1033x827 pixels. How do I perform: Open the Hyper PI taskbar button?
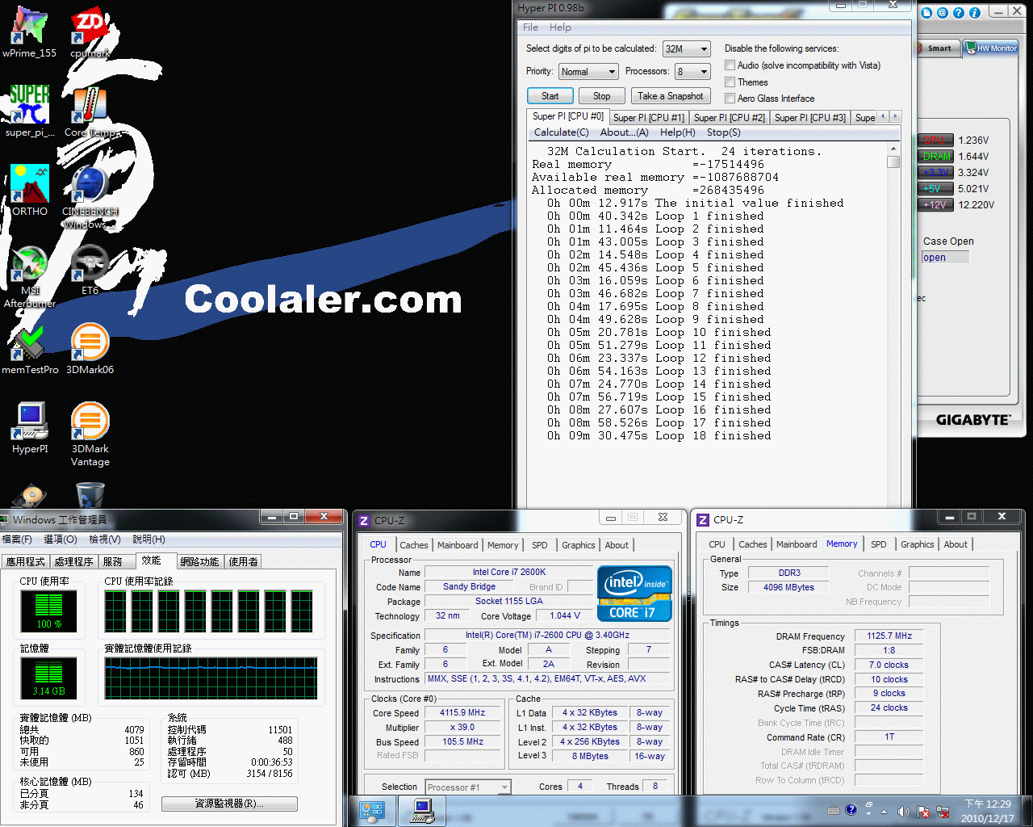coord(423,810)
